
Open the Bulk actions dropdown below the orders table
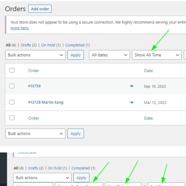35,134
